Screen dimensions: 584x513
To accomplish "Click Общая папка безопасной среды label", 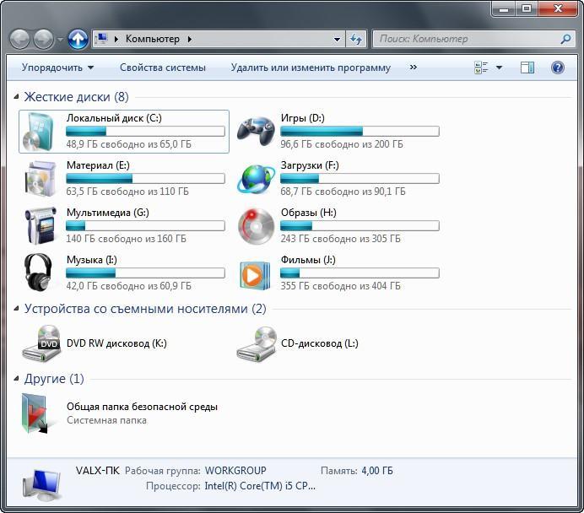I will click(142, 407).
